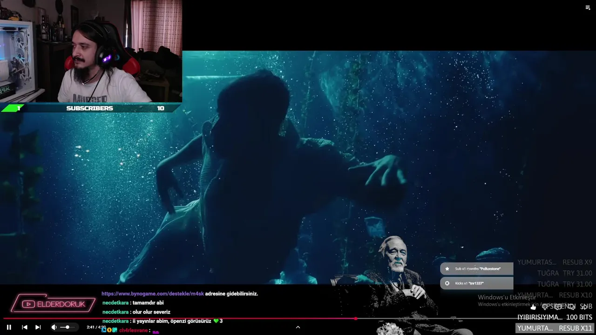Image resolution: width=596 pixels, height=335 pixels.
Task: Share the video with the arrow icon
Action: click(x=584, y=307)
